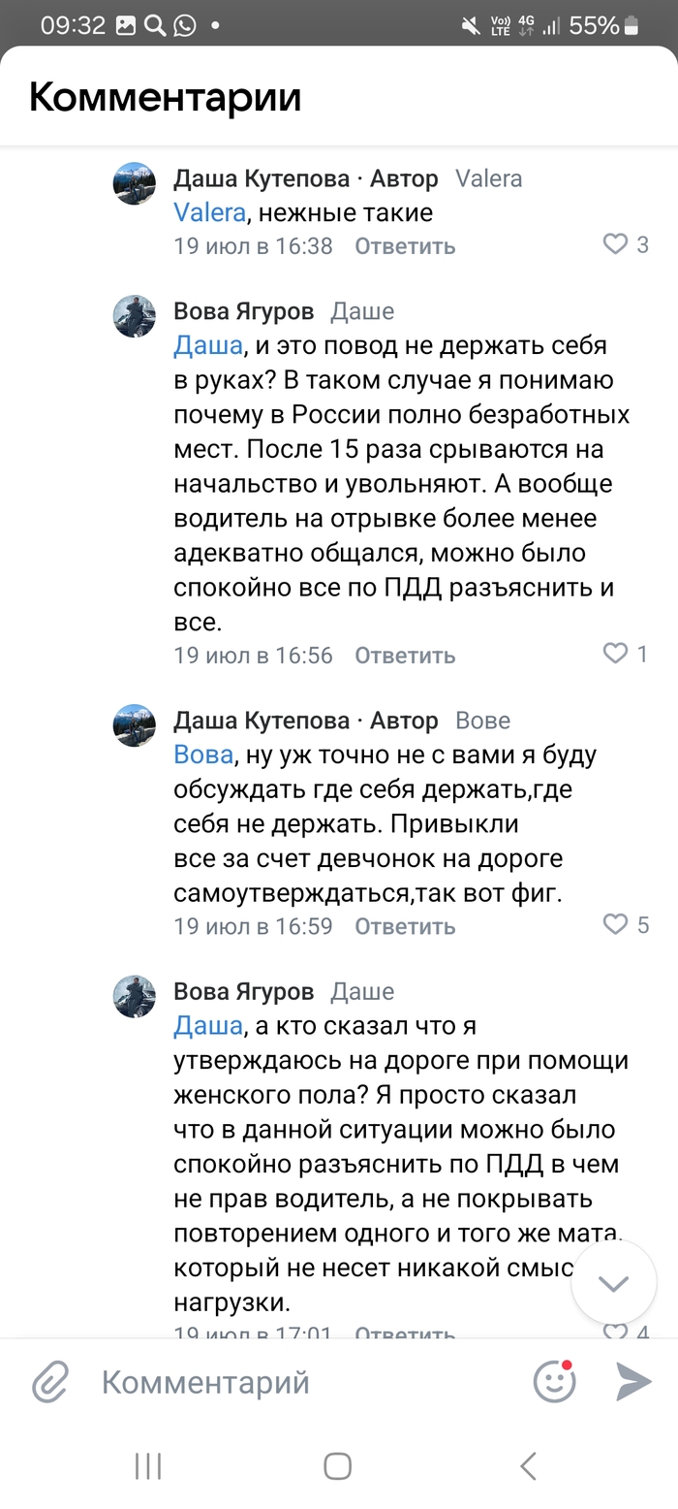Open avatar of first Даша Кутепова comment

[x=135, y=183]
